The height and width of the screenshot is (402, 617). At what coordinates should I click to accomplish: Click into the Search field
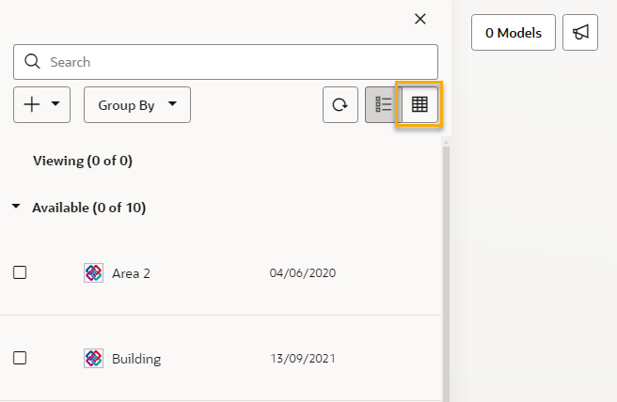click(x=226, y=62)
